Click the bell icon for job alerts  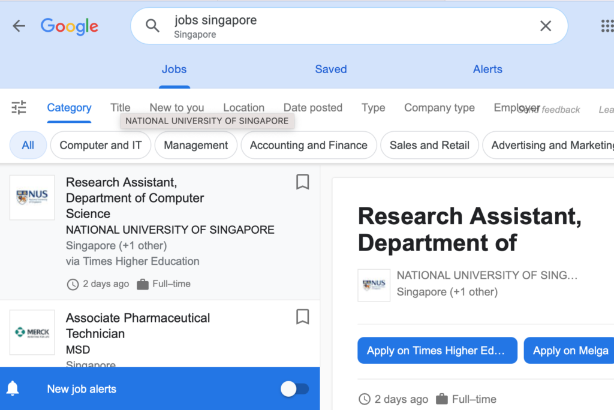tap(13, 388)
